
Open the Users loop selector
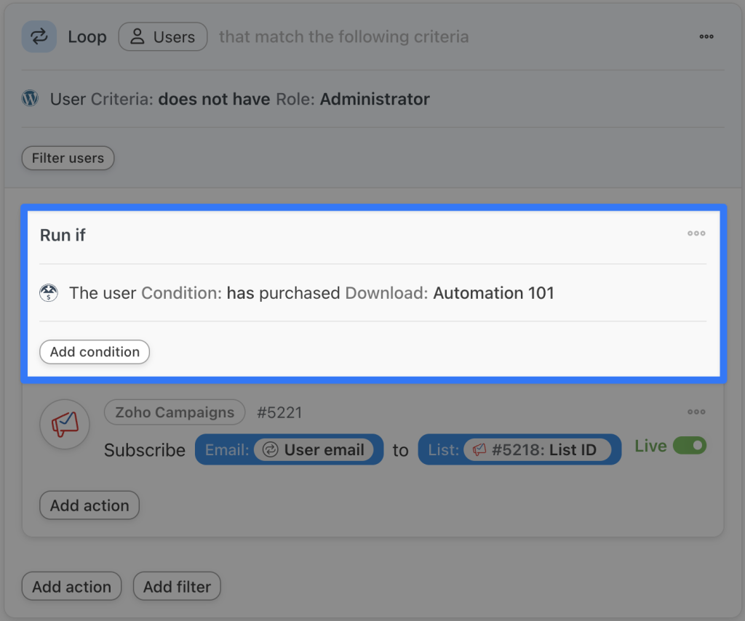pos(163,36)
